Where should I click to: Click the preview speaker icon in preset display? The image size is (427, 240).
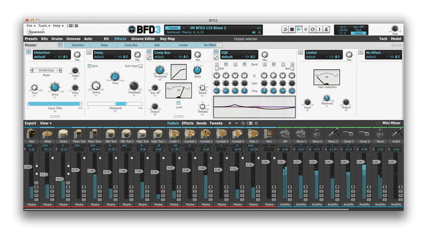click(x=254, y=32)
